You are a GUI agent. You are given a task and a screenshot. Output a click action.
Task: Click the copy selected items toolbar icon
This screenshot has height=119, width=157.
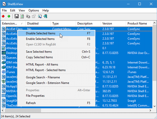tap(28, 16)
